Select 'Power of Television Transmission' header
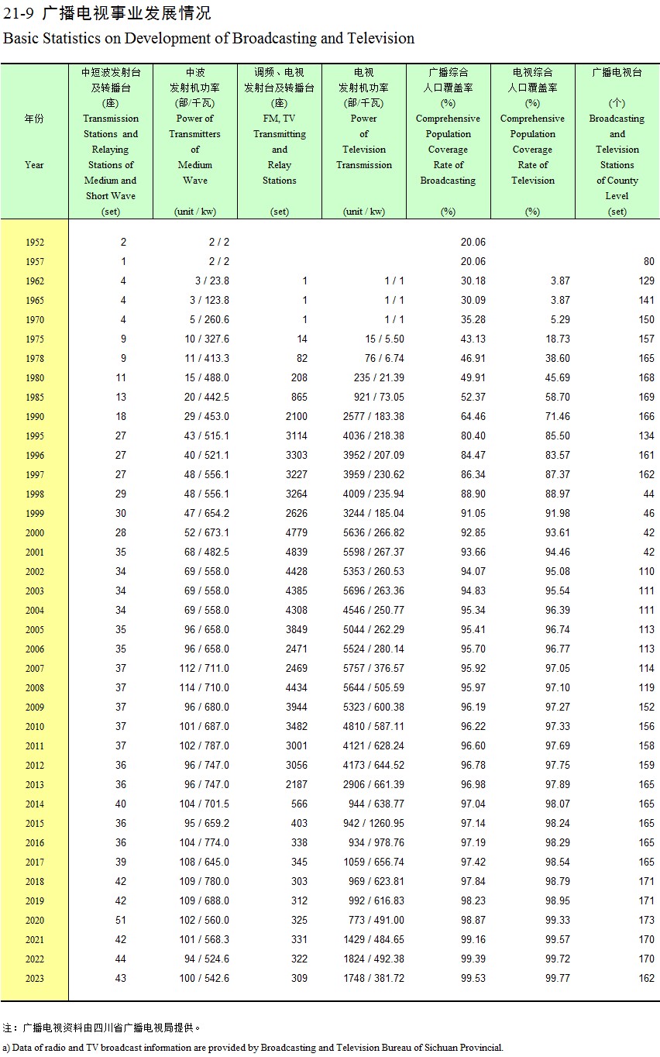 click(364, 142)
